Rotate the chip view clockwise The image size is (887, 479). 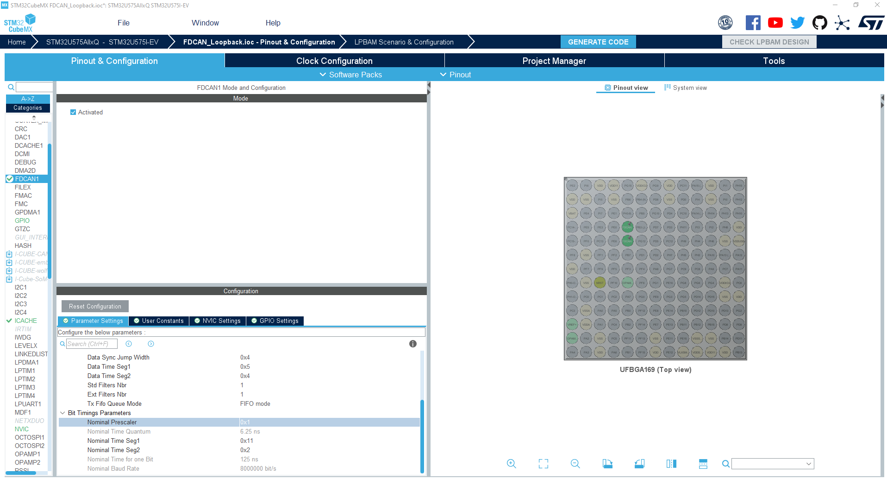tap(607, 463)
